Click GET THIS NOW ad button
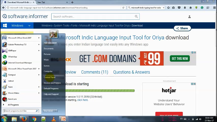 pos(180,58)
